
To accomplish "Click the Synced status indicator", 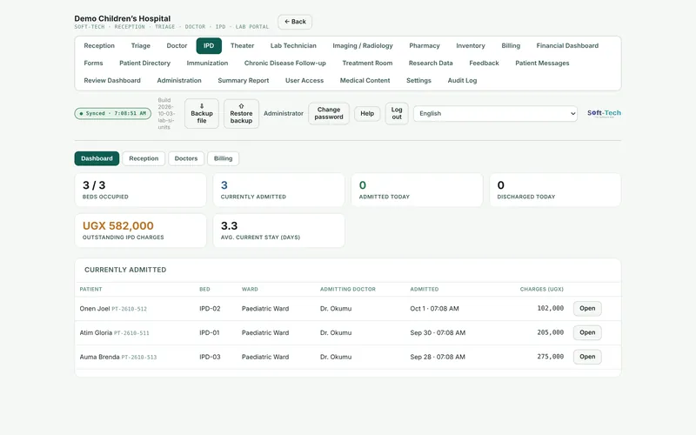I will click(x=113, y=114).
